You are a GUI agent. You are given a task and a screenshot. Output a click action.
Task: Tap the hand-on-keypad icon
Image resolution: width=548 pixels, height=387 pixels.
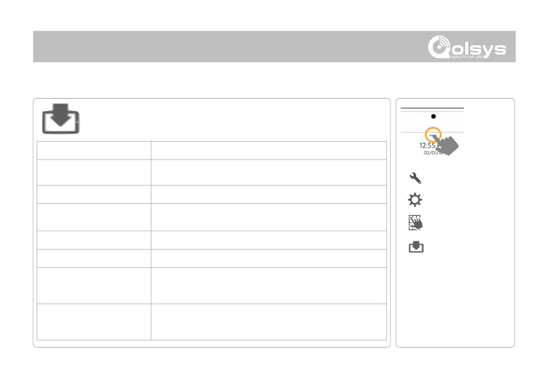pyautogui.click(x=415, y=223)
